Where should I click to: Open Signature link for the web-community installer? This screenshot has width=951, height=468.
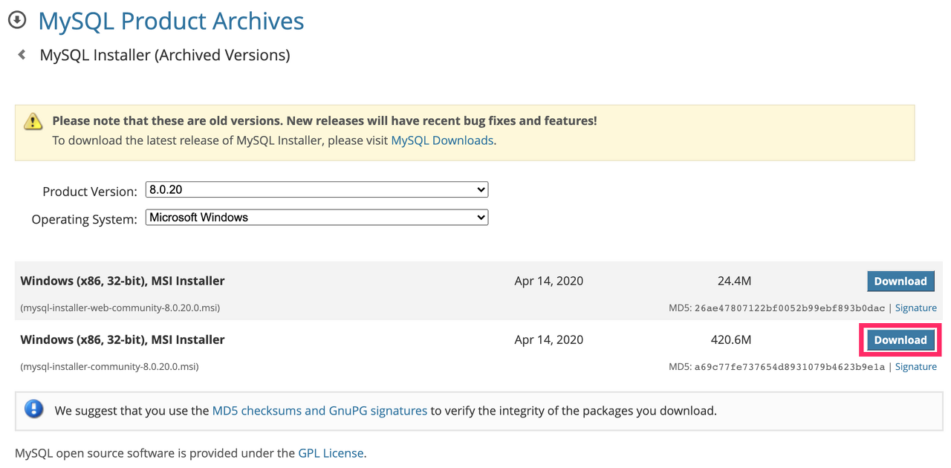coord(915,308)
